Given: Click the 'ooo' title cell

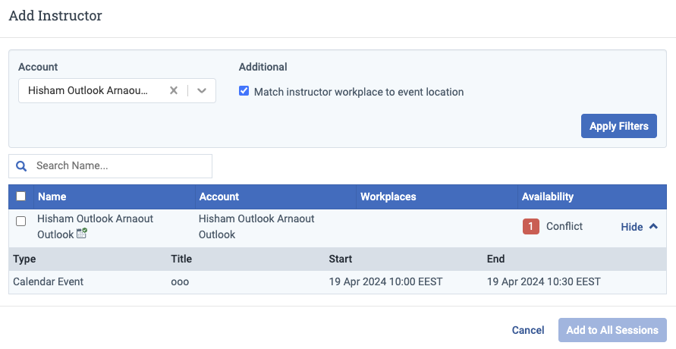Looking at the screenshot, I should pyautogui.click(x=180, y=281).
